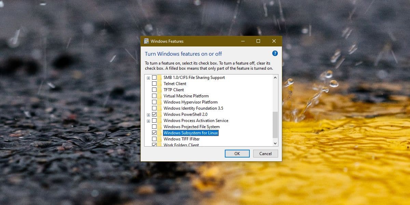Select SMB 1.0/CIFS File Sharing Support label

[x=194, y=78]
